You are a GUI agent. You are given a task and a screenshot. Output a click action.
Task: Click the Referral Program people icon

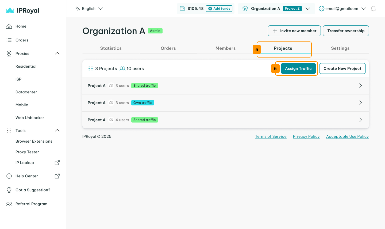pos(9,204)
